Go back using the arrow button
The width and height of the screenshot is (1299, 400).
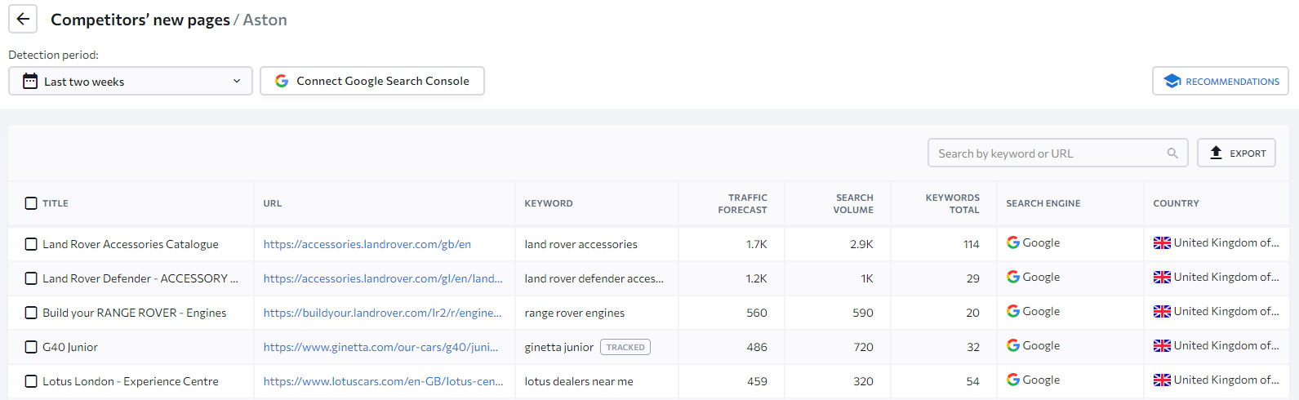click(x=23, y=19)
